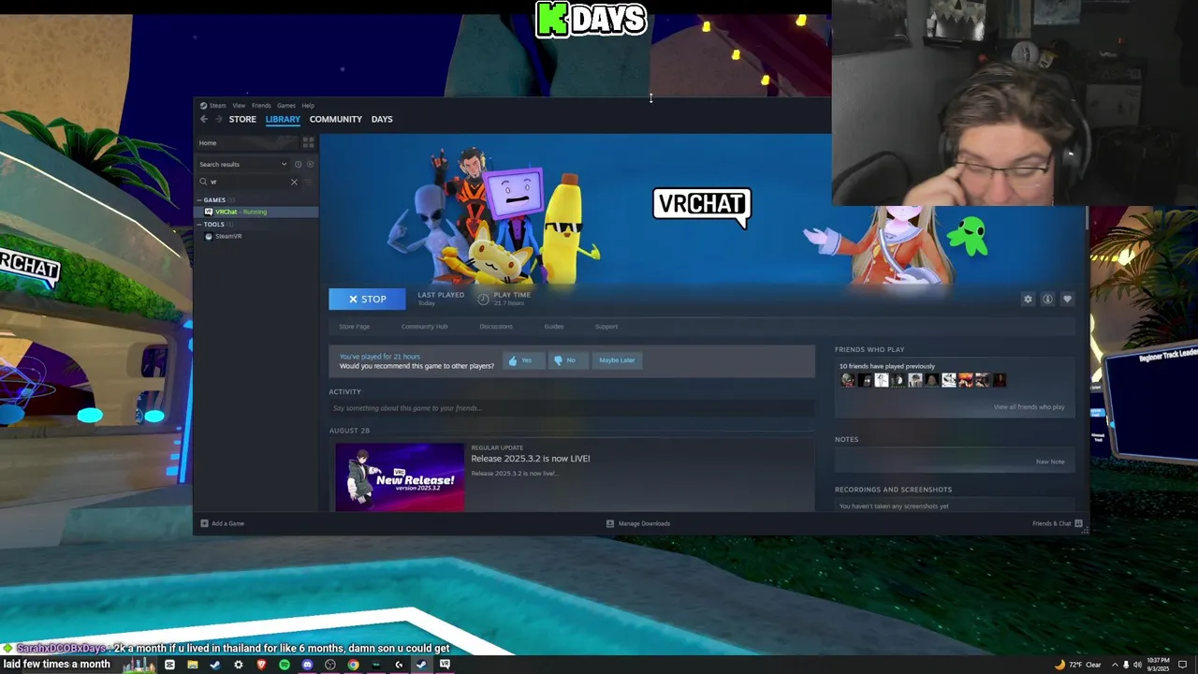This screenshot has height=674, width=1198.
Task: Open the Search results dropdown
Action: tap(243, 164)
